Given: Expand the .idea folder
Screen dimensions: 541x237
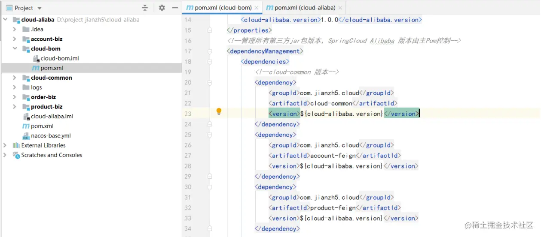Looking at the screenshot, I should click(x=15, y=29).
